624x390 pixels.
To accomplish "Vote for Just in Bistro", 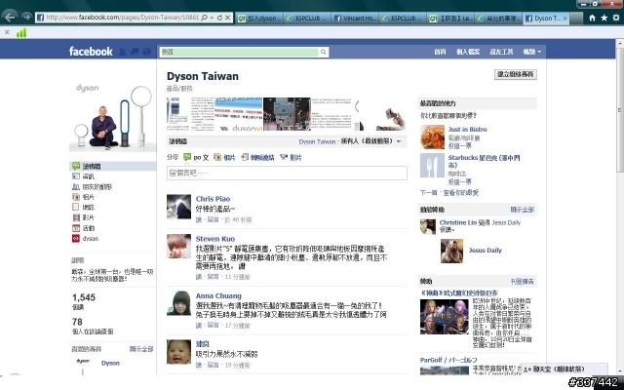I will click(459, 146).
